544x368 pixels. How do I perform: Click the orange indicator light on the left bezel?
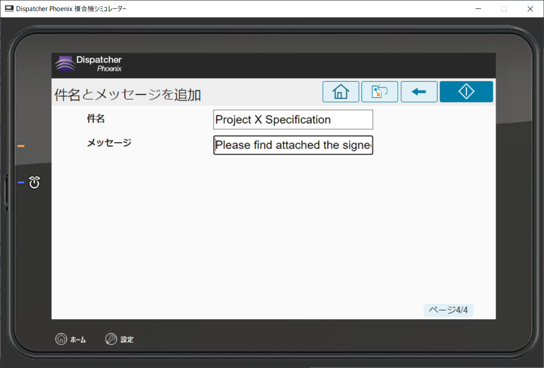21,146
